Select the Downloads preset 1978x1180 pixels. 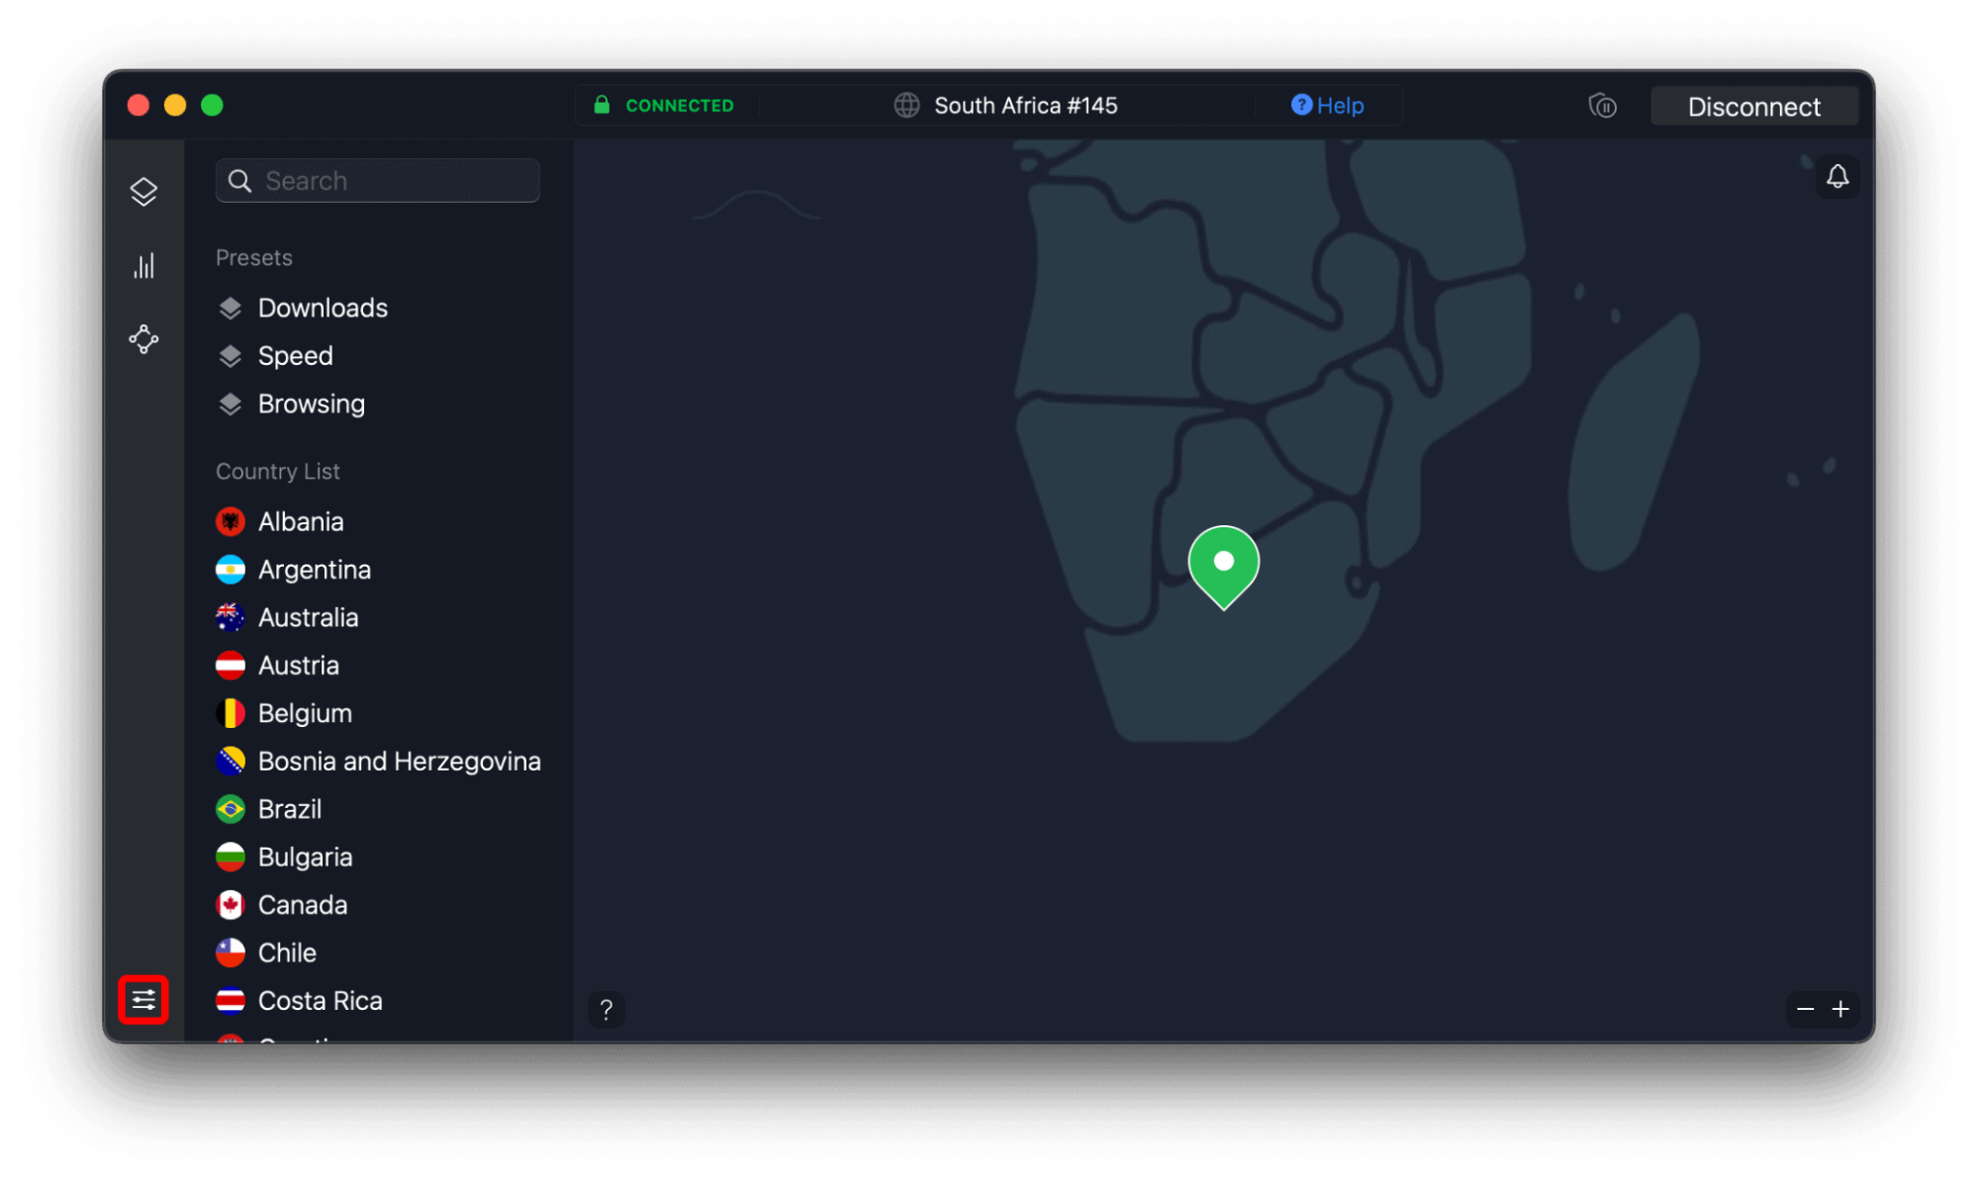coord(323,309)
